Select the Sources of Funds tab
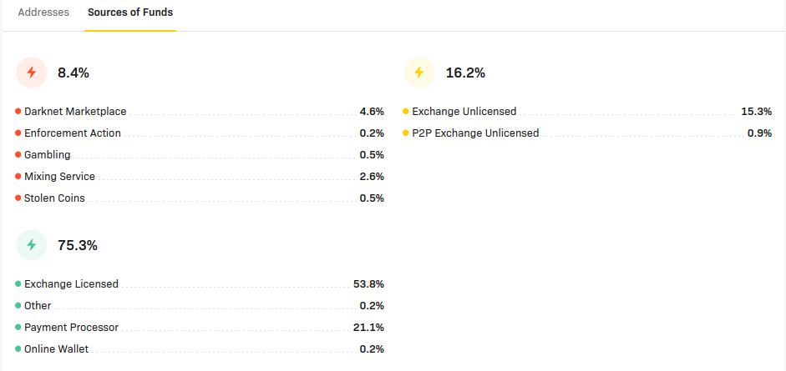Screen dimensions: 786x371 [x=130, y=13]
